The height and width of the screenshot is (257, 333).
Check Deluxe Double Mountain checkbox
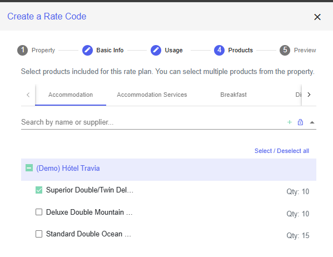point(39,212)
